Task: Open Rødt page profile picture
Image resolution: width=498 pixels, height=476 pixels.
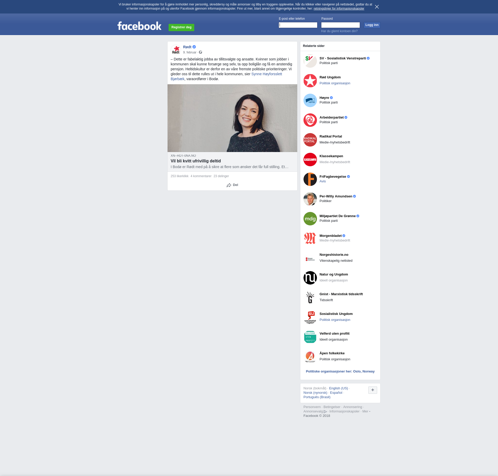Action: [176, 50]
